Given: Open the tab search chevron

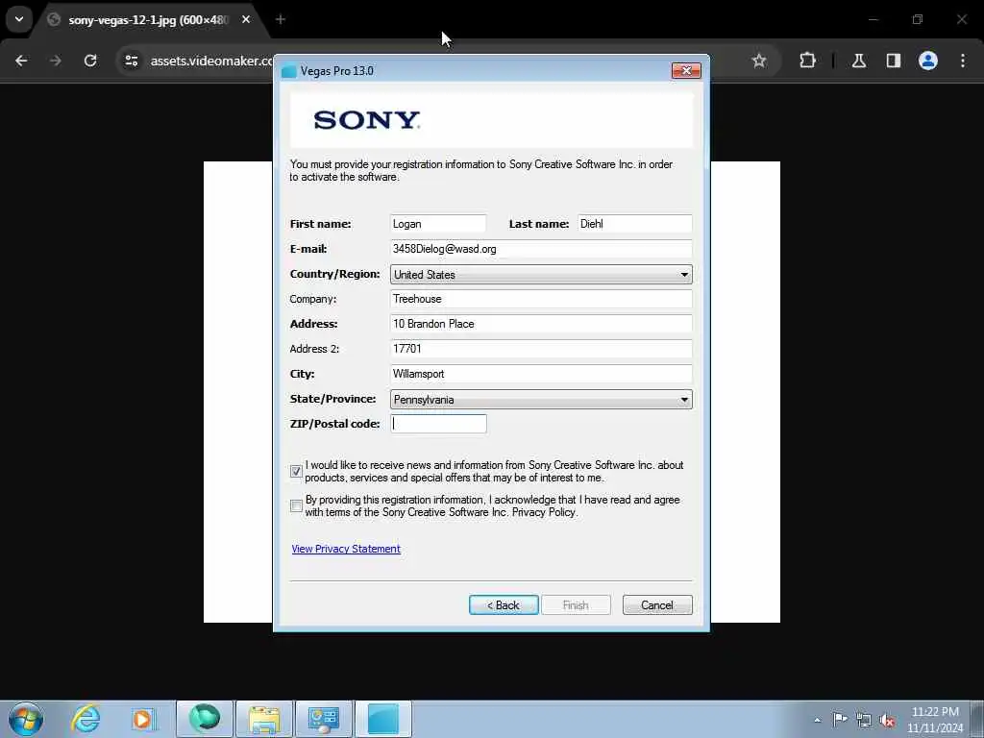Looking at the screenshot, I should (x=19, y=19).
